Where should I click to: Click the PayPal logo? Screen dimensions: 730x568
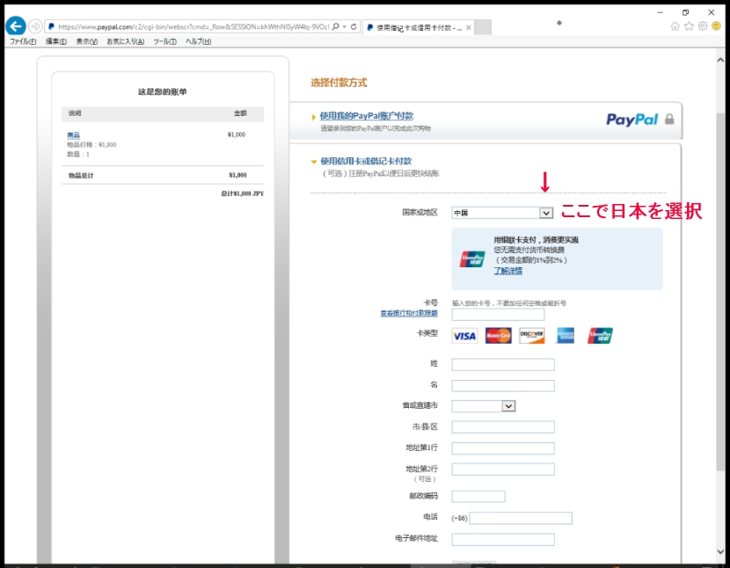(x=631, y=120)
